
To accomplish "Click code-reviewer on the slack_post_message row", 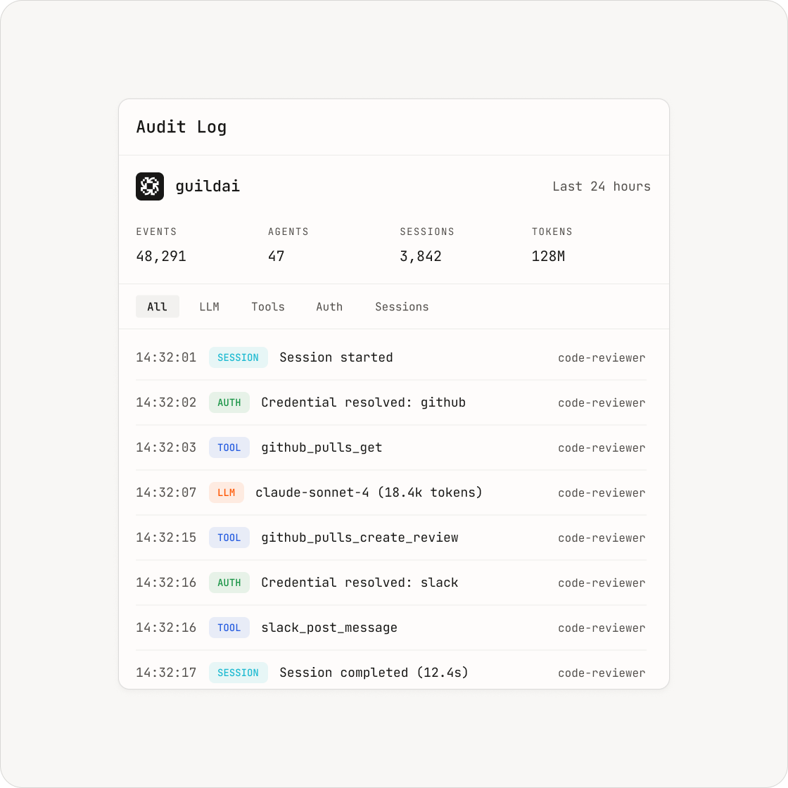I will 602,628.
